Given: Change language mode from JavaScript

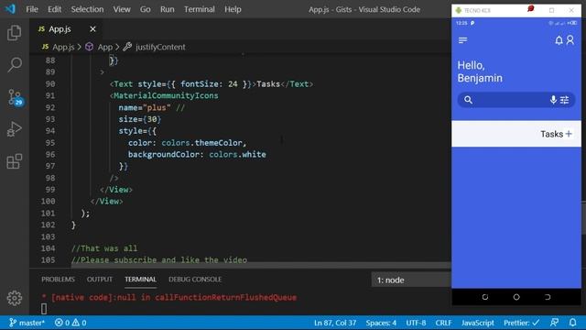Looking at the screenshot, I should [478, 323].
